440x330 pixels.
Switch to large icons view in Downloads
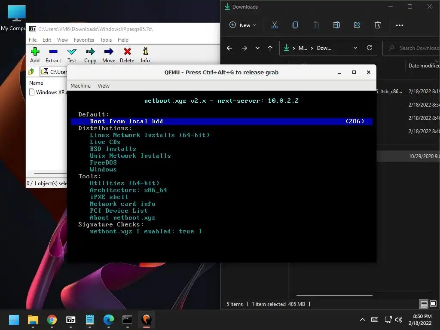point(433,304)
